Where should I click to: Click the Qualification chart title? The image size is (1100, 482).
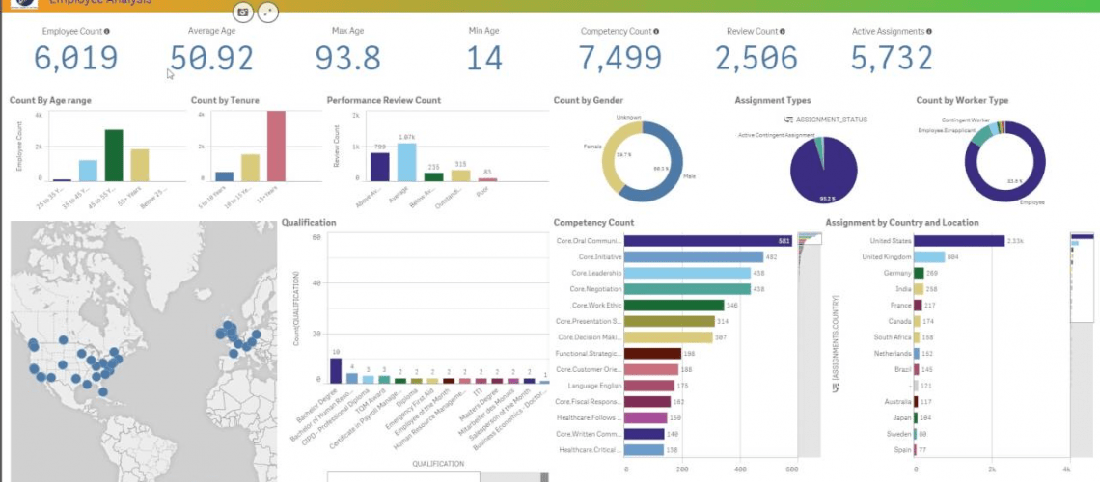click(309, 223)
